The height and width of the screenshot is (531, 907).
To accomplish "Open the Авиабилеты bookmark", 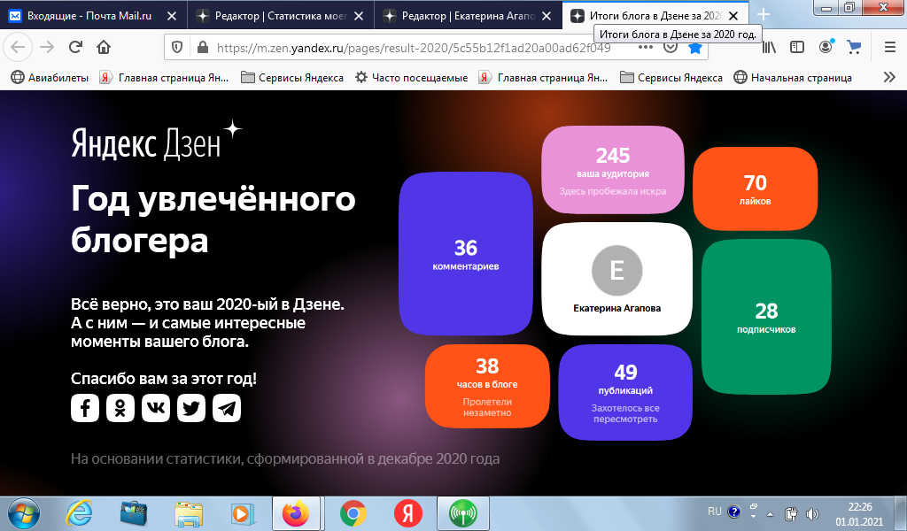I will [50, 77].
